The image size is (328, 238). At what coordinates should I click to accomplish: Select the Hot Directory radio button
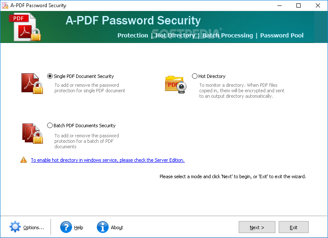(x=195, y=76)
